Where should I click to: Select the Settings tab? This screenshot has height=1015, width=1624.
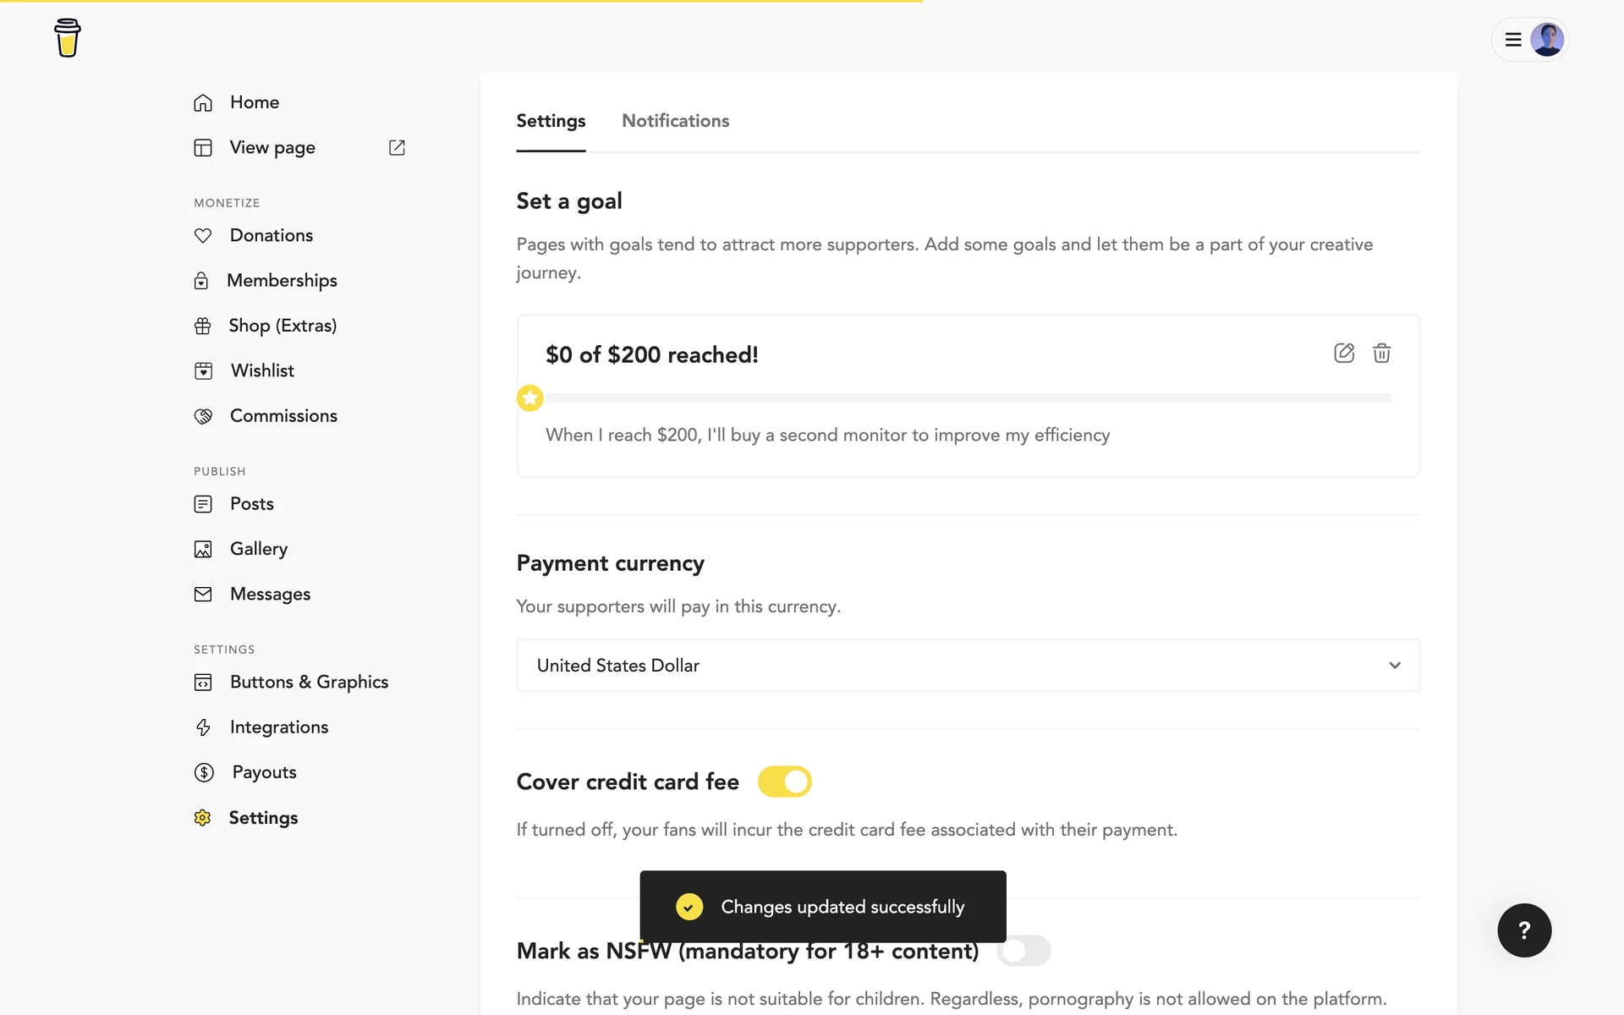[551, 121]
